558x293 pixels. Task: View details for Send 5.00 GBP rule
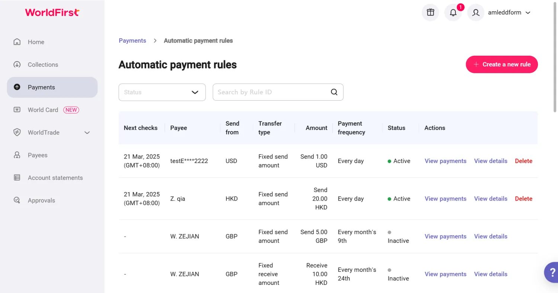point(491,236)
